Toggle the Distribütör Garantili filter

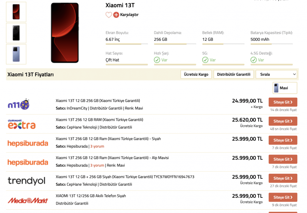coord(234,74)
